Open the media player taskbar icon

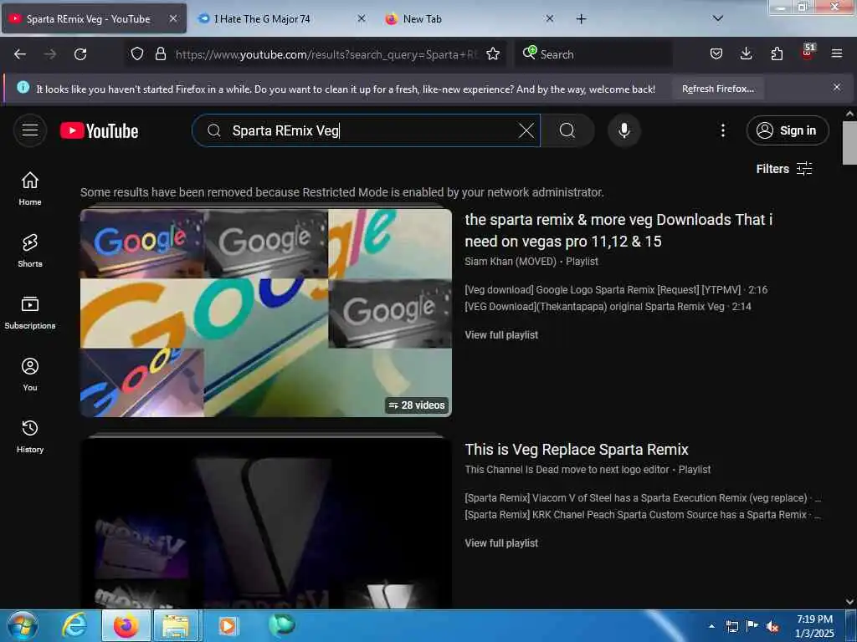(228, 626)
